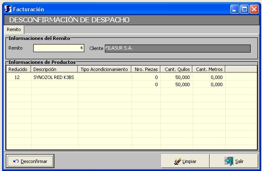Screen dimensions: 262x171
Task: Click the exit door icon on Salir
Action: pos(229,161)
